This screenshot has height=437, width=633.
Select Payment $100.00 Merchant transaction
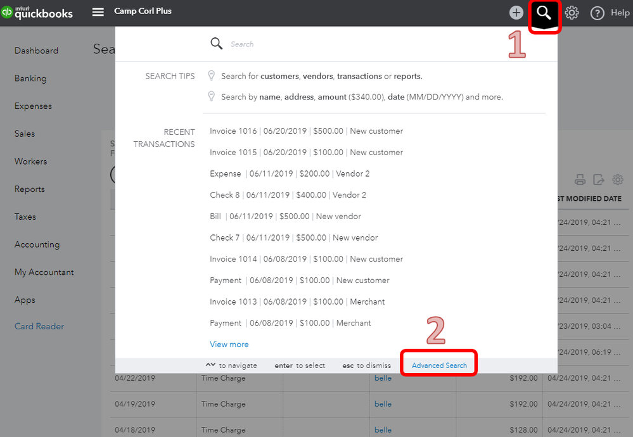point(290,324)
